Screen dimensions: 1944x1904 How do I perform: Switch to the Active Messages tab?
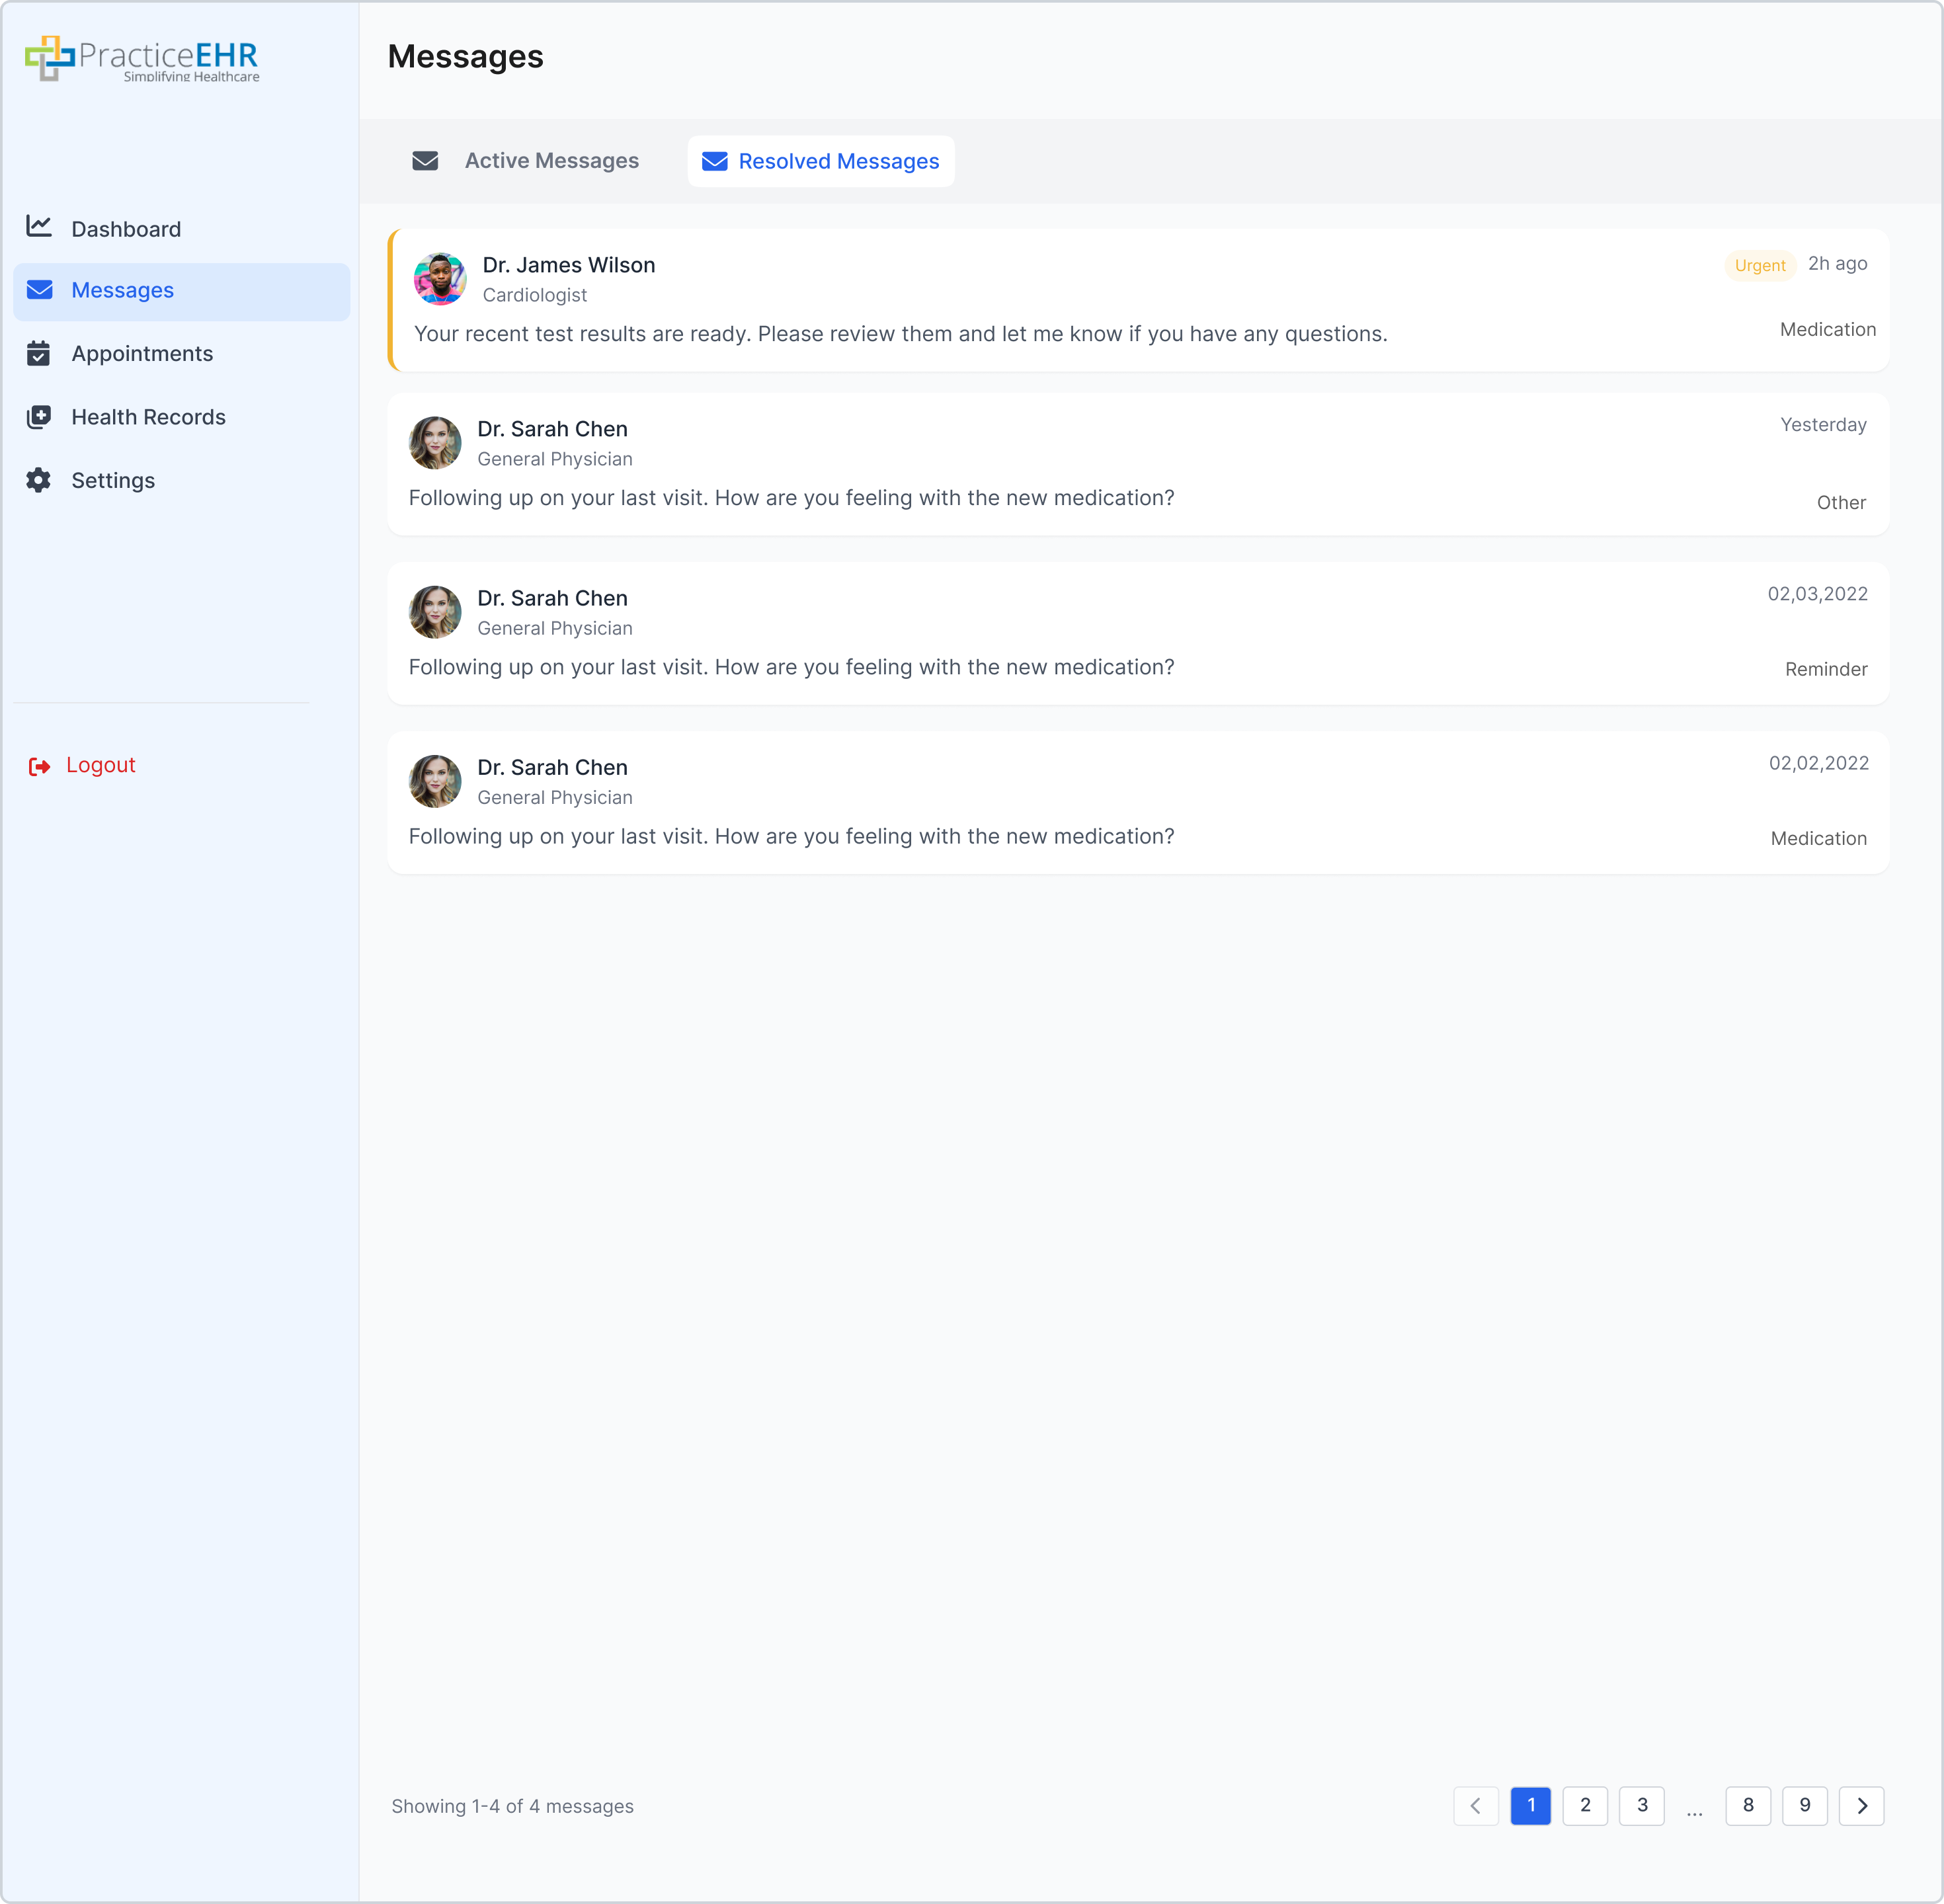pos(551,161)
